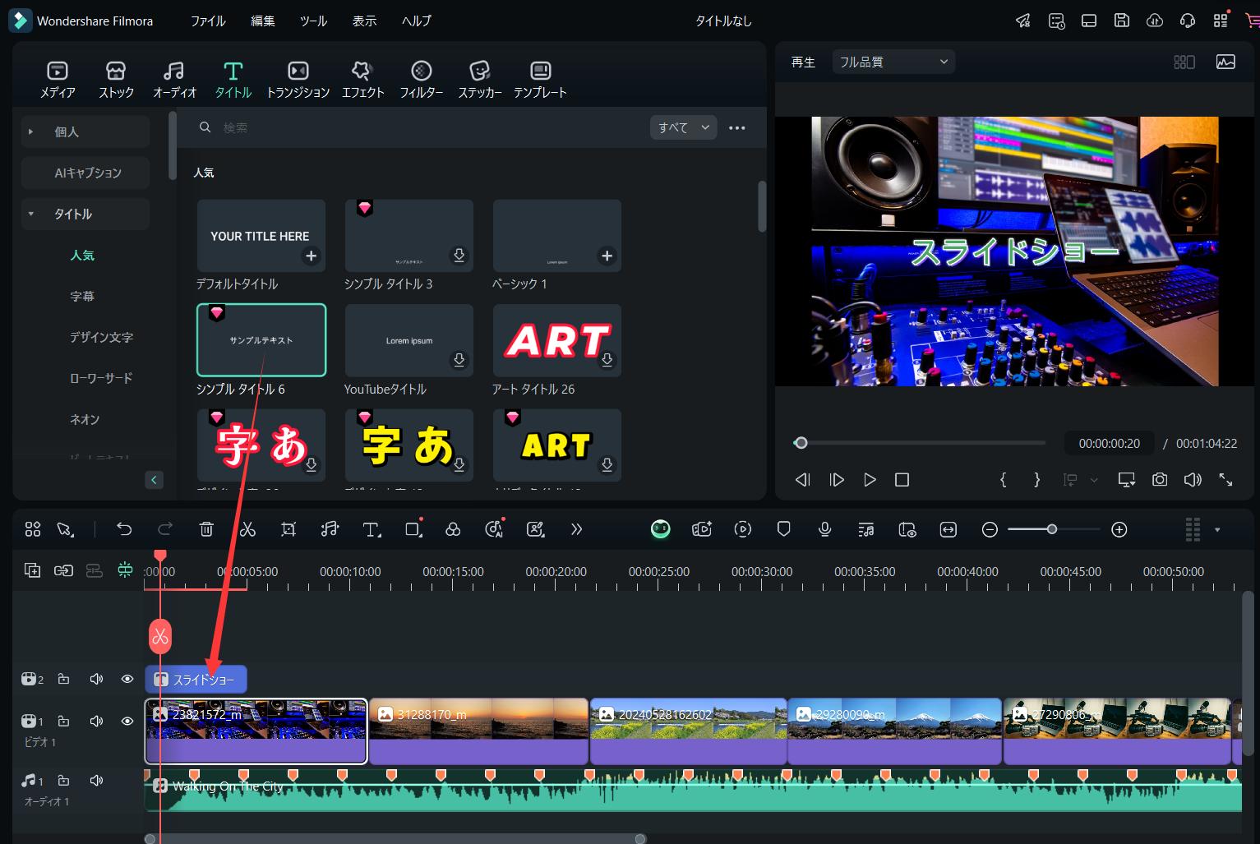Open timeline layout options dropdown arrow
1260x844 pixels.
tap(1217, 530)
